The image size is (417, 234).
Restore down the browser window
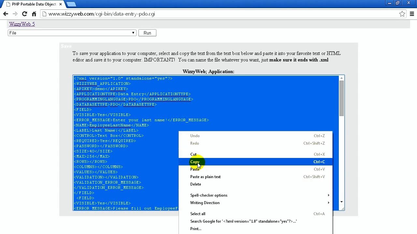pyautogui.click(x=398, y=3)
